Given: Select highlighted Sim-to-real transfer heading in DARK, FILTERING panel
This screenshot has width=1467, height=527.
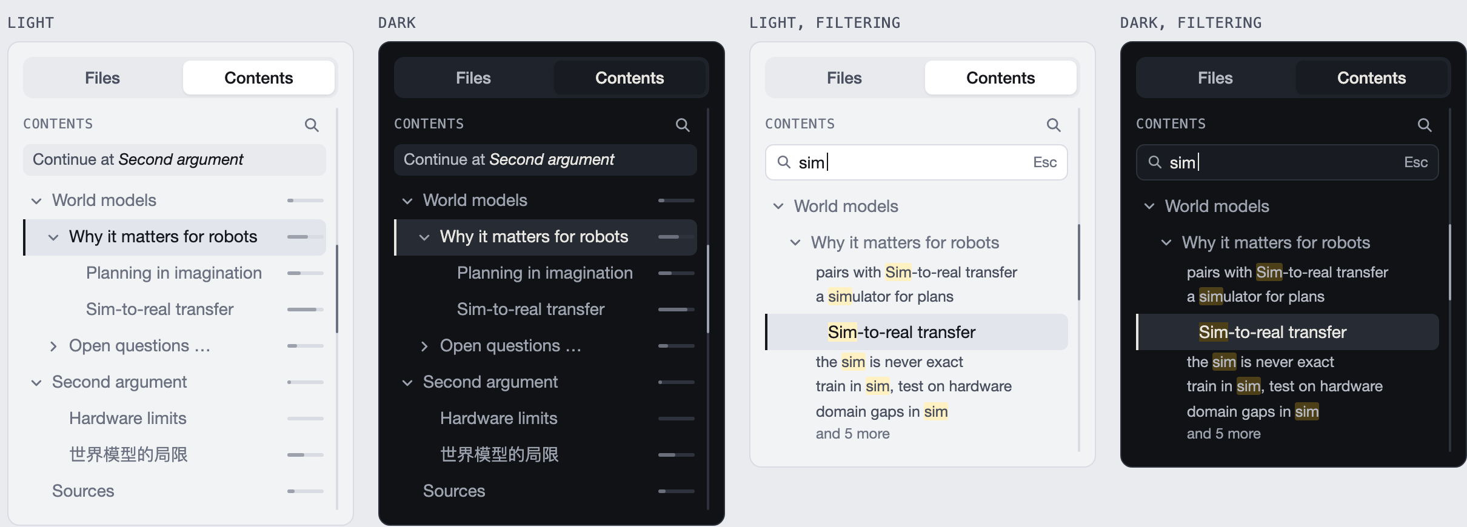Looking at the screenshot, I should (x=1288, y=332).
